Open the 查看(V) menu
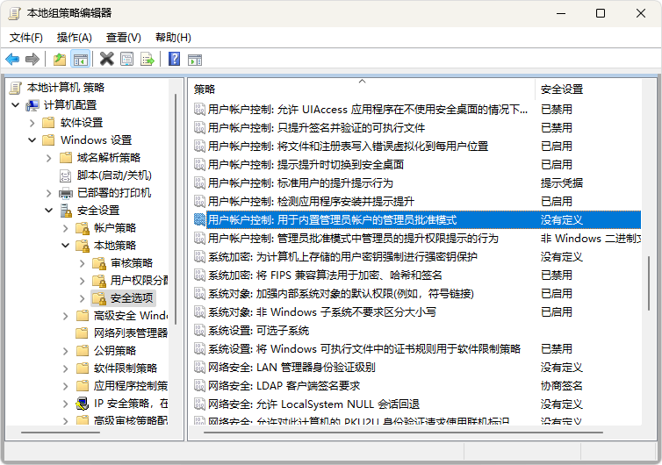This screenshot has width=662, height=465. tap(123, 38)
